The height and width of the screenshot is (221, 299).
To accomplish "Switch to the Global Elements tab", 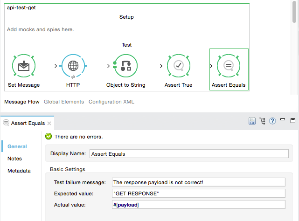I will pyautogui.click(x=64, y=102).
